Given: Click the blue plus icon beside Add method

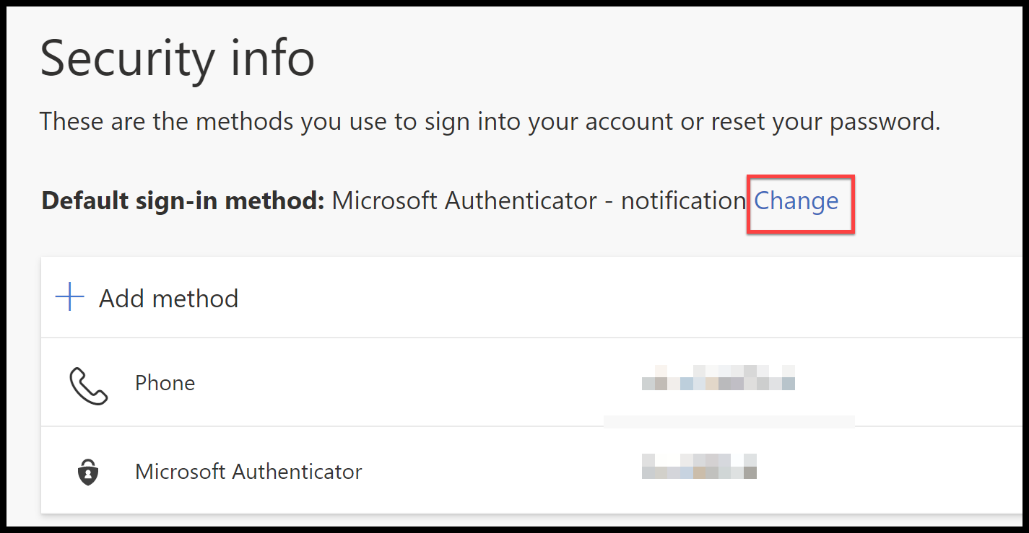Looking at the screenshot, I should point(69,297).
